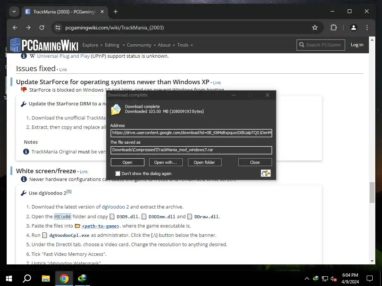Click the path-to-game link
This screenshot has width=382, height=286.
(100, 226)
